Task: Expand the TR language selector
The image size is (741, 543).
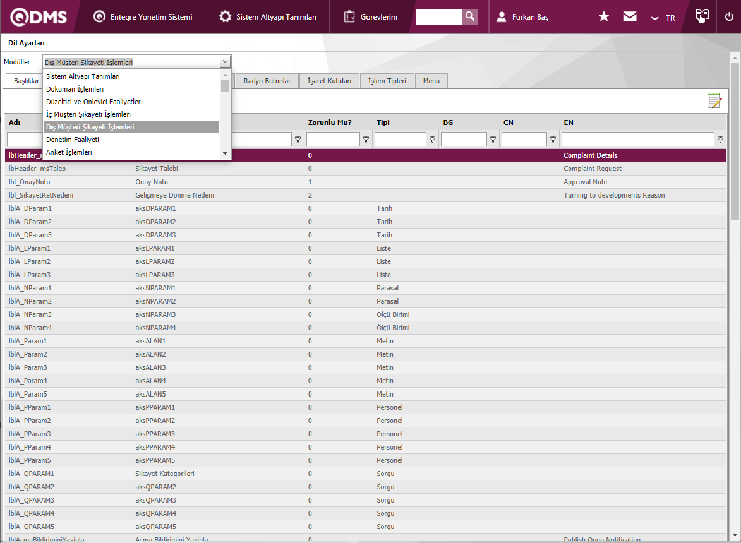Action: coord(663,18)
